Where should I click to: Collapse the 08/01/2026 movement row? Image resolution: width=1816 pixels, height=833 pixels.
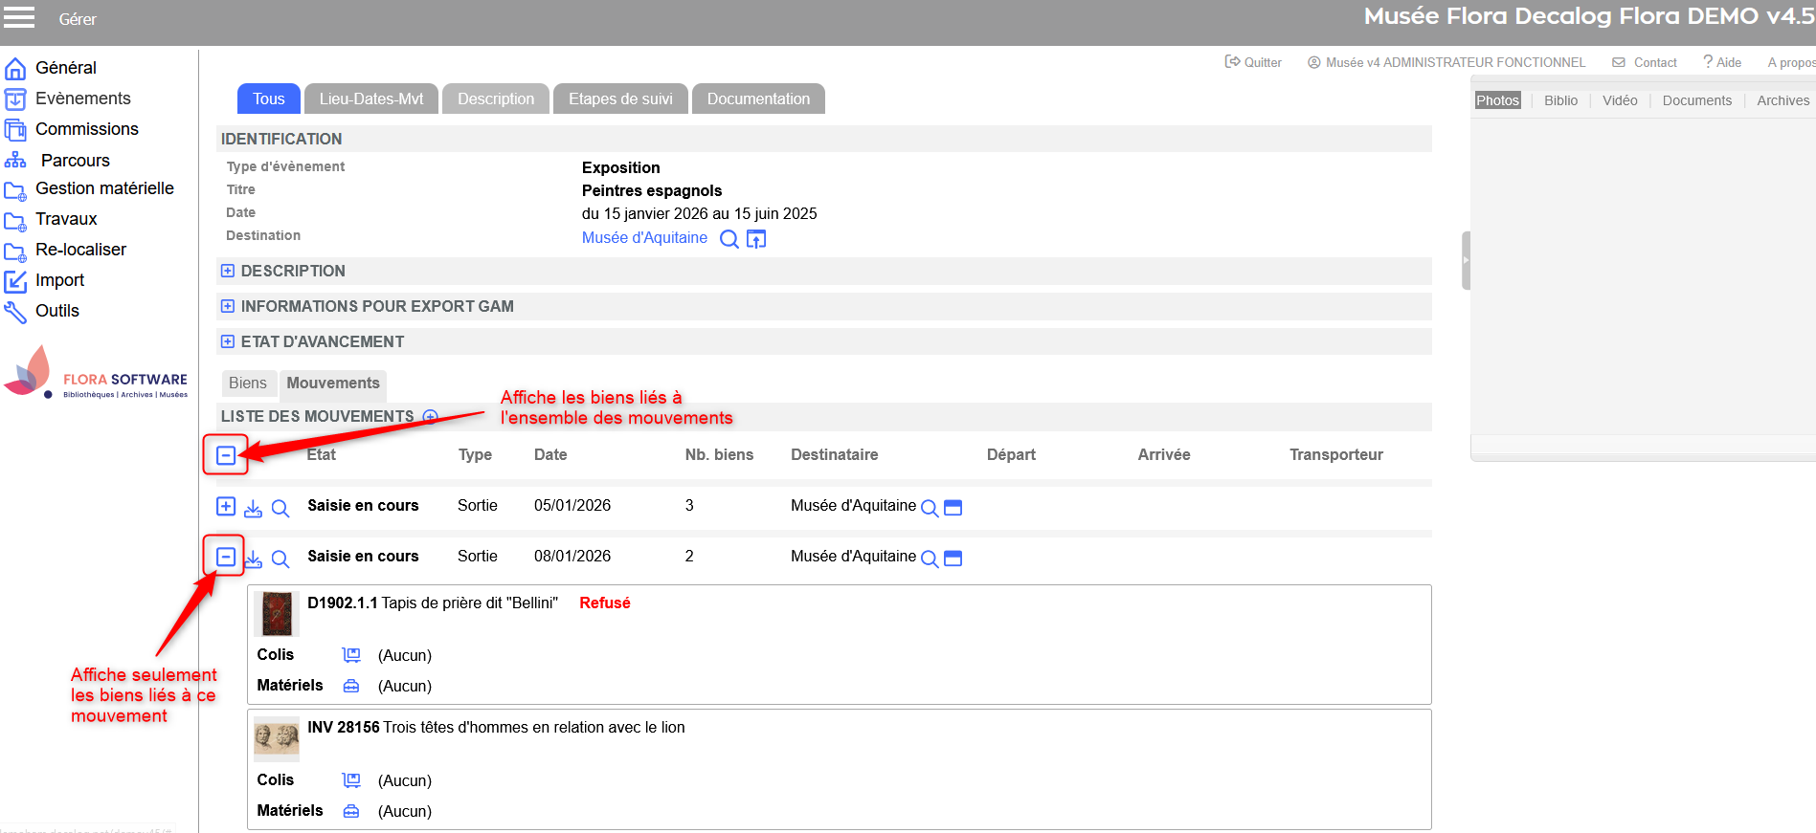tap(226, 557)
